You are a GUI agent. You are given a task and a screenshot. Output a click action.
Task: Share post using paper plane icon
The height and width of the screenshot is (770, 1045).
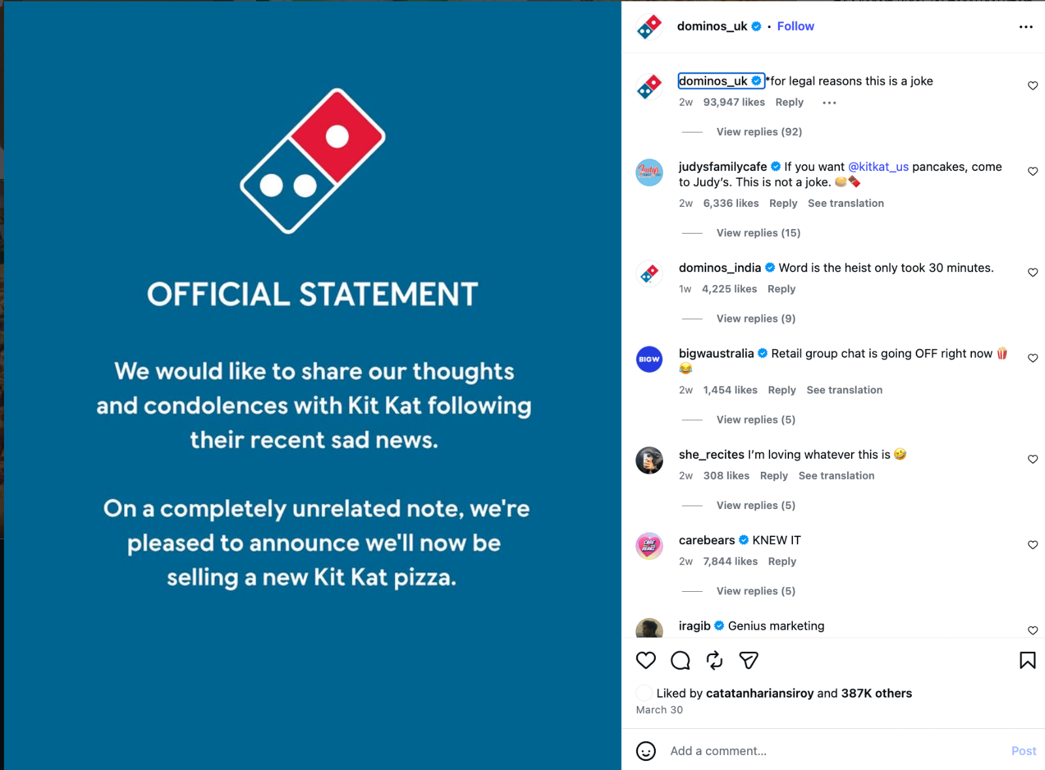point(748,660)
